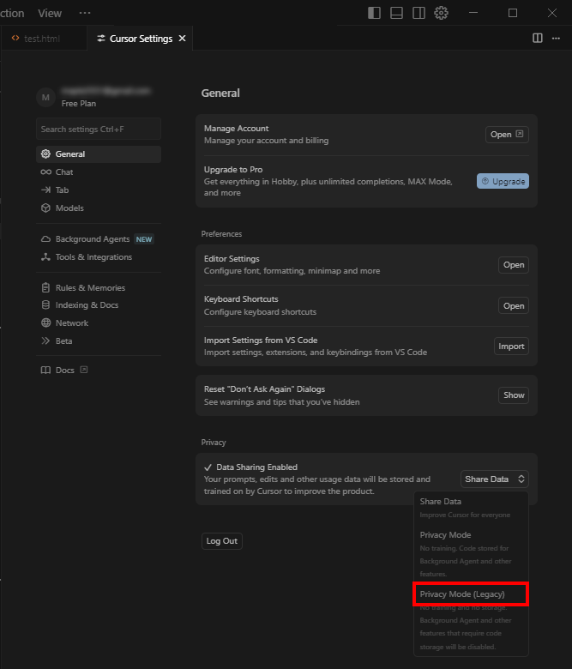Show hidden Don't Ask Again dialogs
The image size is (572, 669).
(514, 395)
